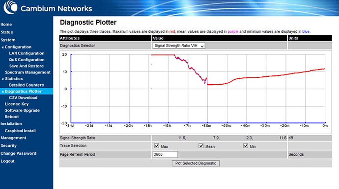The width and height of the screenshot is (339, 189).
Task: Toggle the Min trace checkbox
Action: click(x=246, y=146)
